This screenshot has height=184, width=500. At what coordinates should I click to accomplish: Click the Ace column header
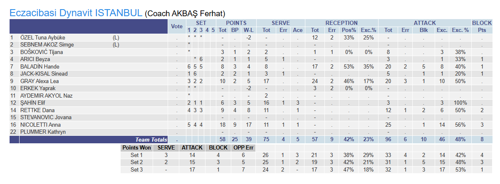coord(297,30)
